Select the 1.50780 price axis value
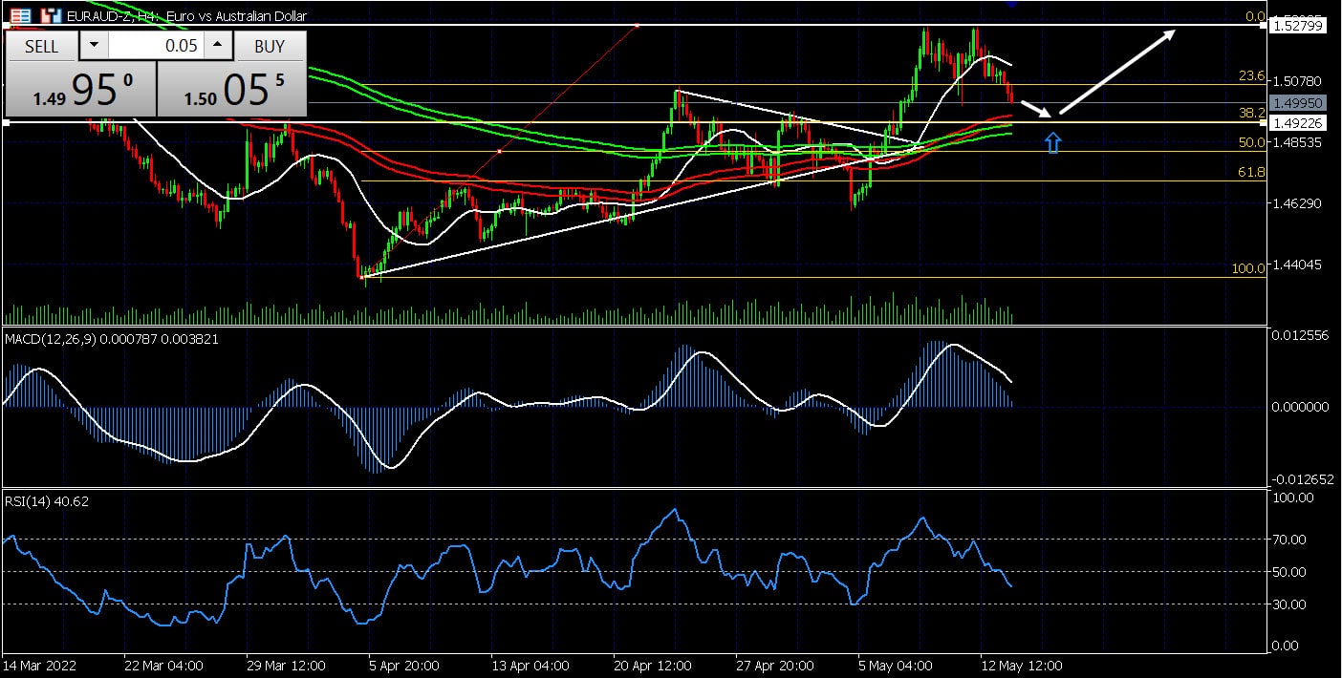The height and width of the screenshot is (678, 1342). tap(1296, 81)
